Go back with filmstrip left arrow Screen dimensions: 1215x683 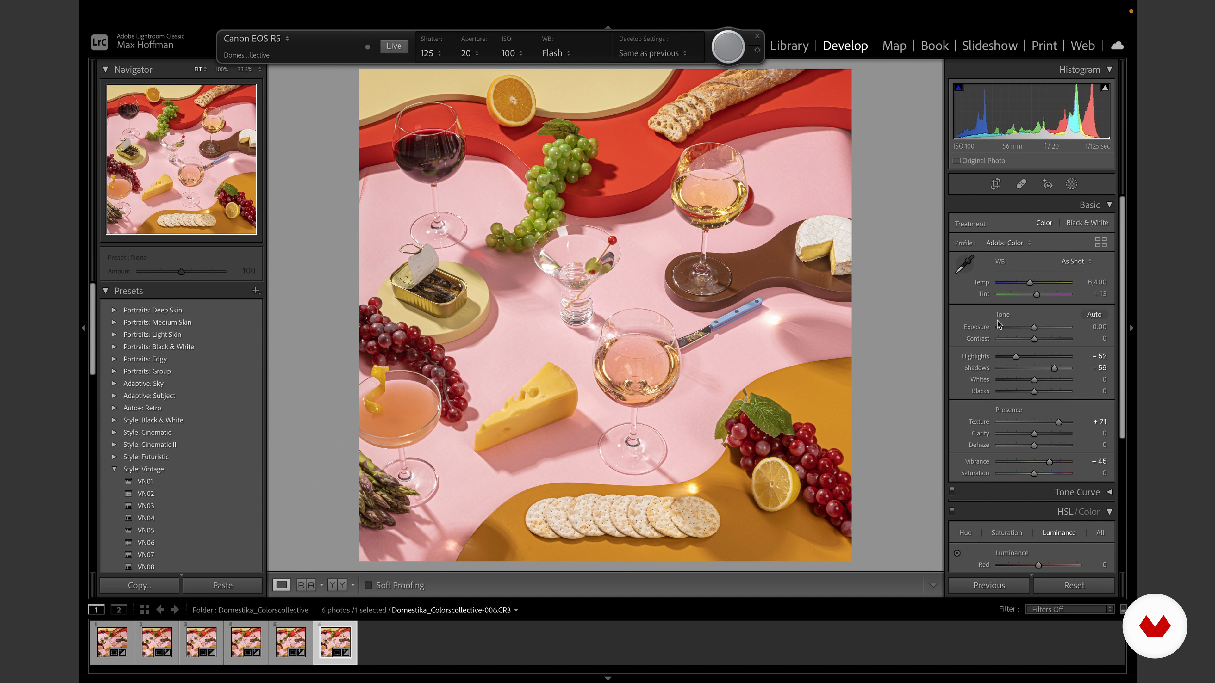pos(160,609)
